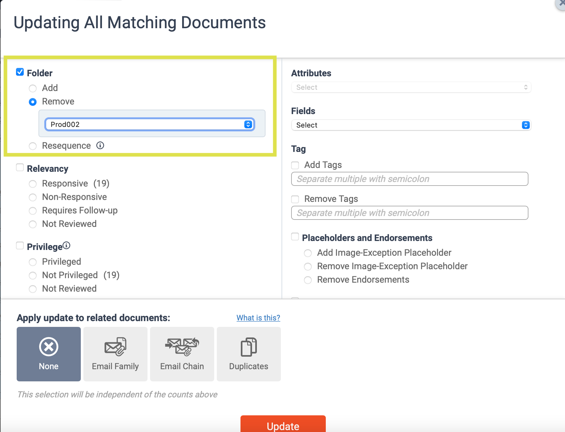Click the Privilege info icon

point(66,245)
